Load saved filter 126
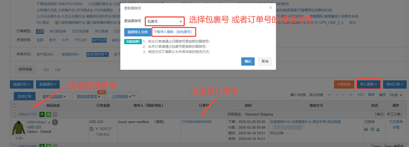This screenshot has width=409, height=147. click(x=58, y=70)
